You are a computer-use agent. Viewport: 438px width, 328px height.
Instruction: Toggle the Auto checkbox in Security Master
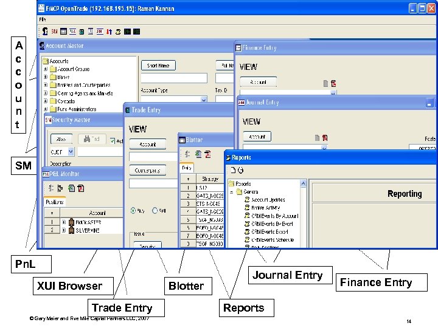[x=113, y=141]
